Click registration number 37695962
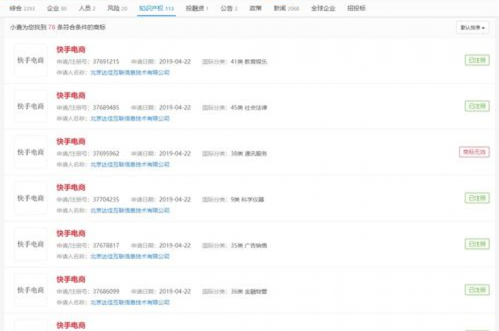 click(x=106, y=153)
